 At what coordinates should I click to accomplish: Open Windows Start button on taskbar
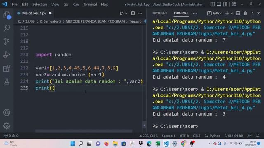(73, 143)
